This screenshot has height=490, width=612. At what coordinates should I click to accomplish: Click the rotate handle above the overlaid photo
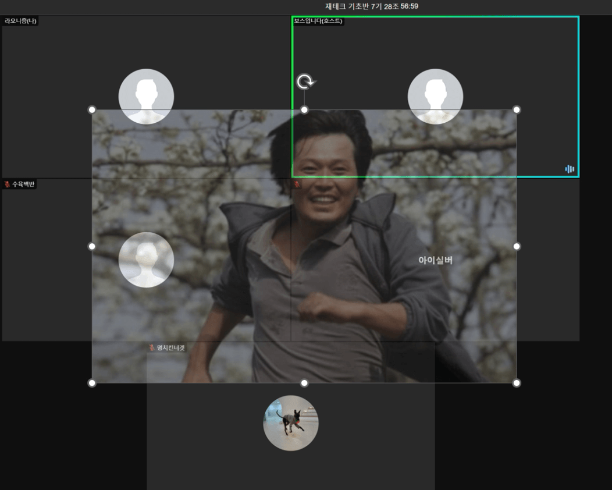[305, 81]
